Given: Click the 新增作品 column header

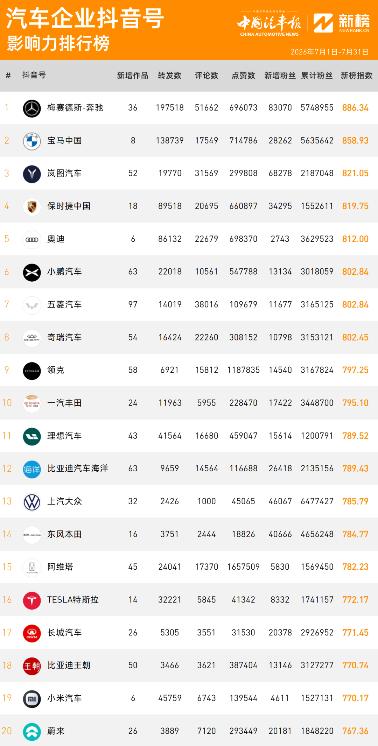Looking at the screenshot, I should (x=133, y=76).
